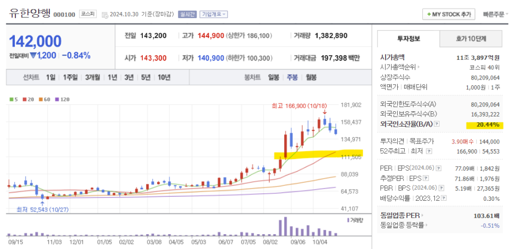Click red 20-day moving average legend marker

[24, 100]
